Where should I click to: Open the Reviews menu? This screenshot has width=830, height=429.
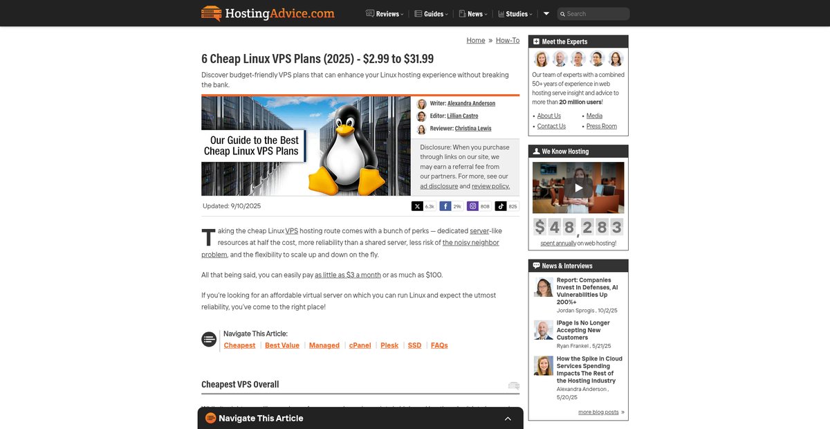[x=385, y=14]
